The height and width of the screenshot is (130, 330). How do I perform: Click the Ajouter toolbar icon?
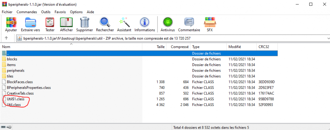(x=11, y=22)
